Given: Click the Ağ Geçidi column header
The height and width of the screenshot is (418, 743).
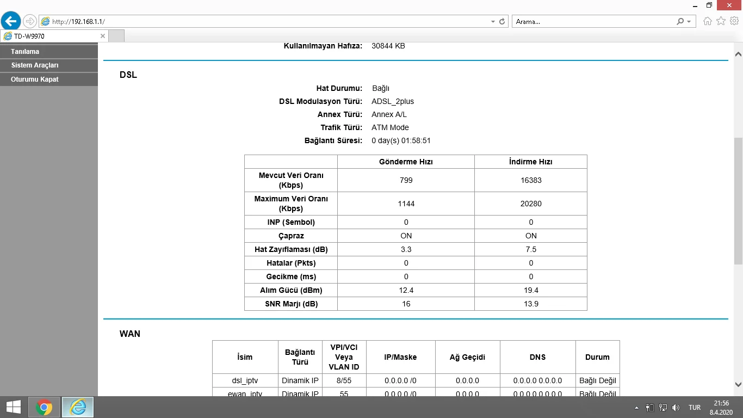Looking at the screenshot, I should pyautogui.click(x=467, y=357).
